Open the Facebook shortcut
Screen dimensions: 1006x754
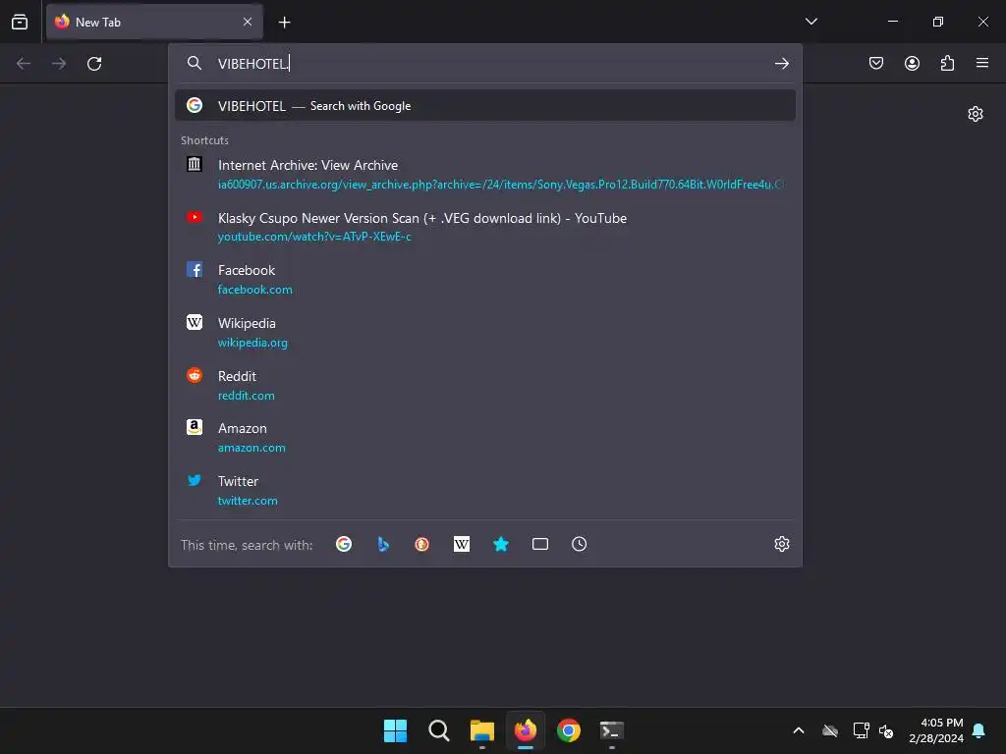pos(485,280)
